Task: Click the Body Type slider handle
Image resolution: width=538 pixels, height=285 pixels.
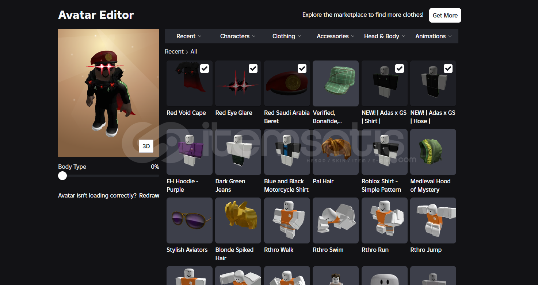Action: [62, 176]
